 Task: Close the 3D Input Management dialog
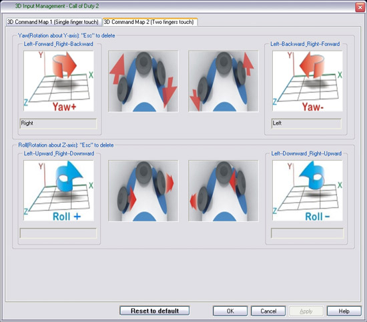[360, 7]
